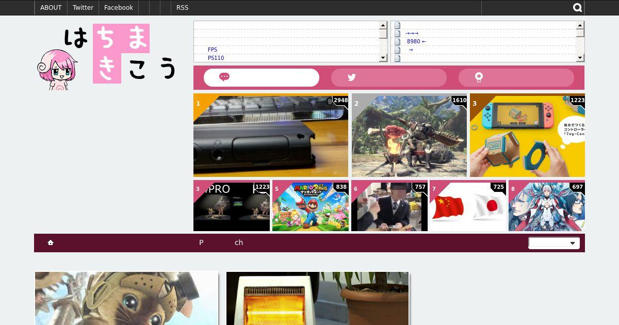Click up arrow of right list scrollbar
The width and height of the screenshot is (619, 325).
580,25
